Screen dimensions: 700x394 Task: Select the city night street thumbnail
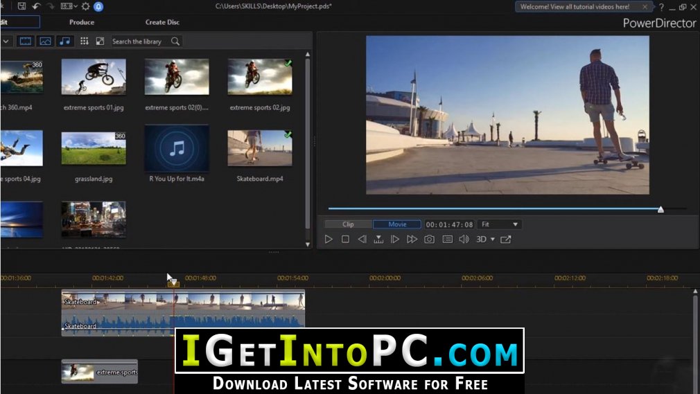tap(94, 219)
